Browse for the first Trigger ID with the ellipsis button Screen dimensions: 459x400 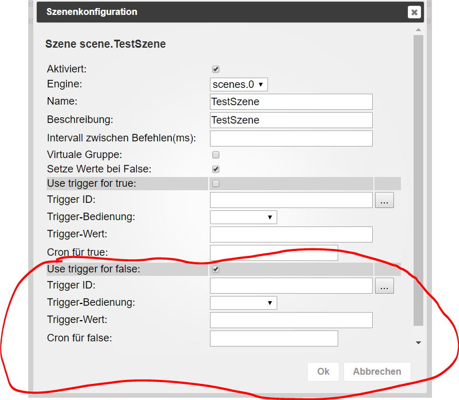(384, 200)
